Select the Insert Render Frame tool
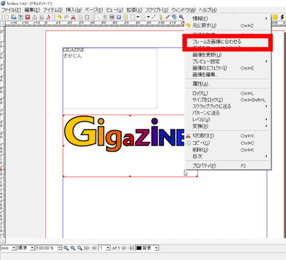The width and height of the screenshot is (286, 260). pyautogui.click(x=118, y=17)
